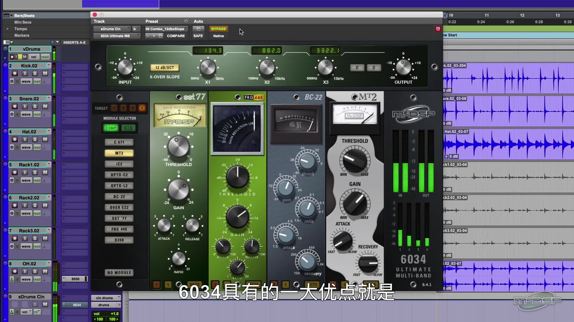Open the Bars|Beats ruler menu
574x322 pixels.
coord(8,16)
